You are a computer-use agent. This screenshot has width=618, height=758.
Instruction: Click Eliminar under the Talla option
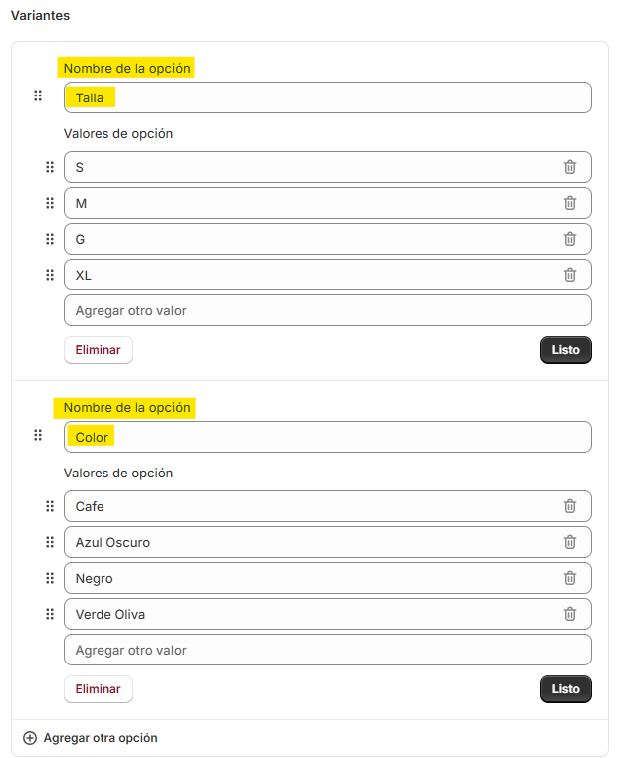tap(99, 350)
